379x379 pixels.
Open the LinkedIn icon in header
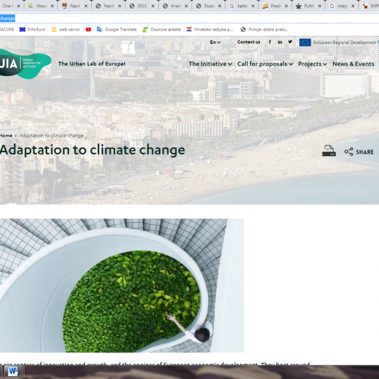tap(280, 42)
